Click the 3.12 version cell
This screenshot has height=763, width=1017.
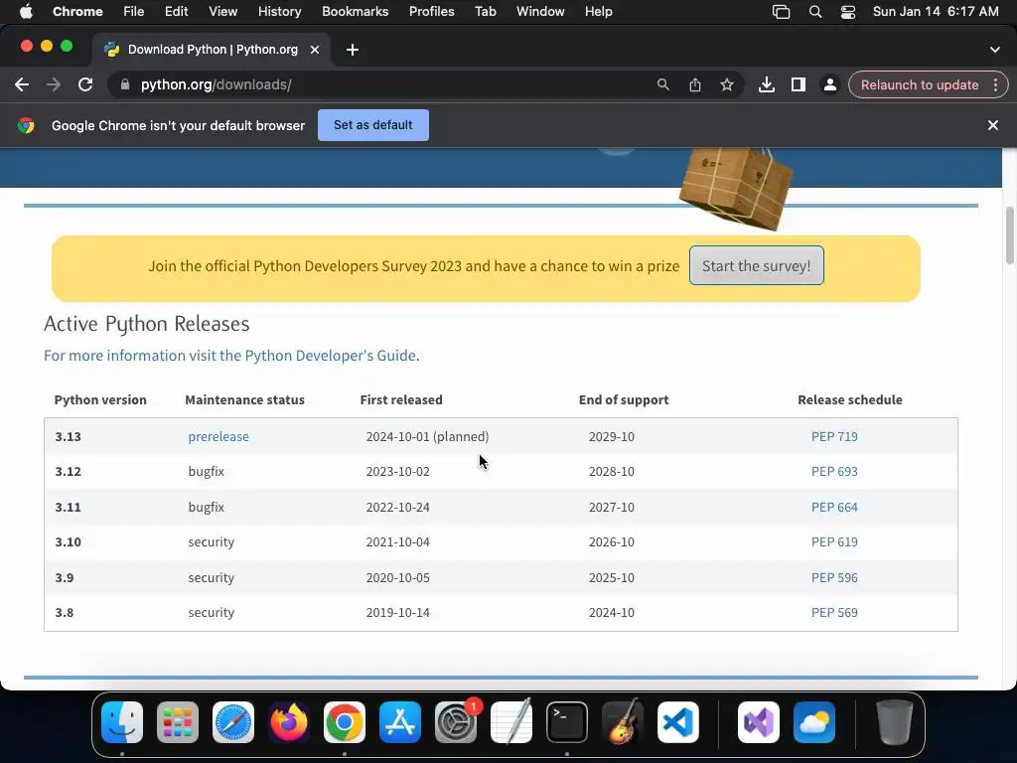[69, 472]
